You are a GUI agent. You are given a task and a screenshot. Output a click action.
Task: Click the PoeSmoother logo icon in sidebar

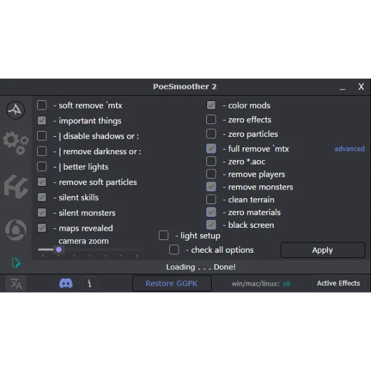16,110
